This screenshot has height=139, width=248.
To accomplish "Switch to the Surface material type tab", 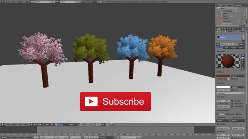I will click(x=220, y=47).
